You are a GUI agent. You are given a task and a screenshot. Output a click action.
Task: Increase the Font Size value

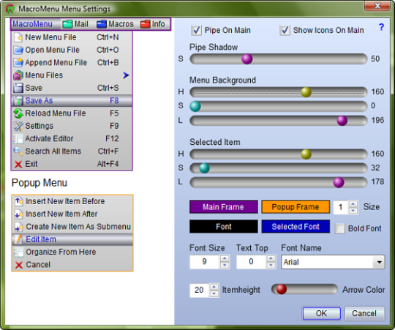tap(225, 258)
